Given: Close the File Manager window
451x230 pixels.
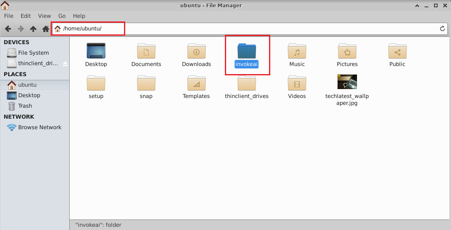Looking at the screenshot, I should [x=445, y=5].
